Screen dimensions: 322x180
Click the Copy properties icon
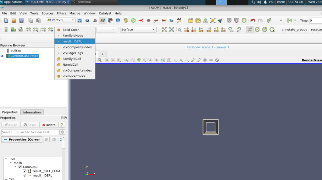(47, 139)
